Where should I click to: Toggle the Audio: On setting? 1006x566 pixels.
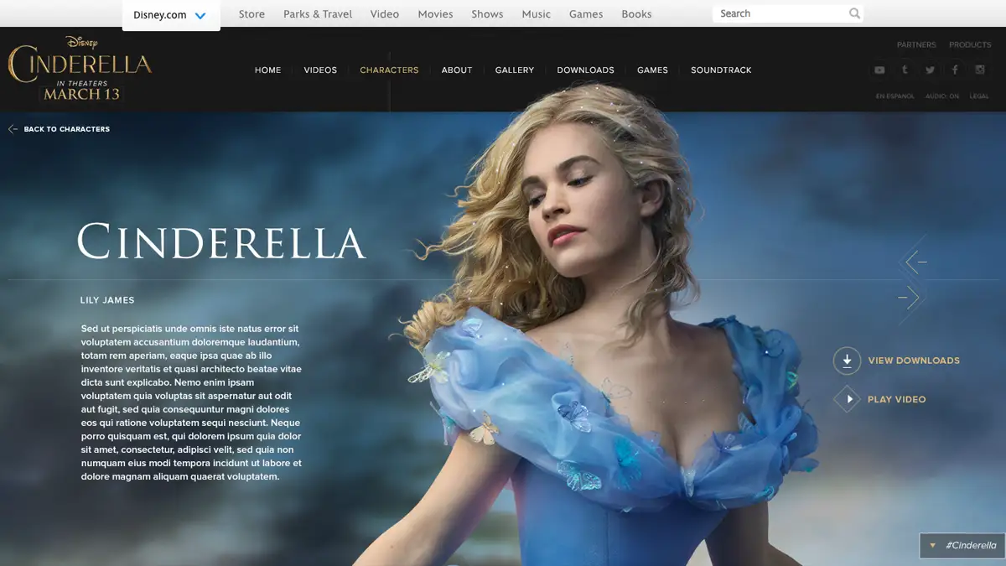[x=942, y=96]
